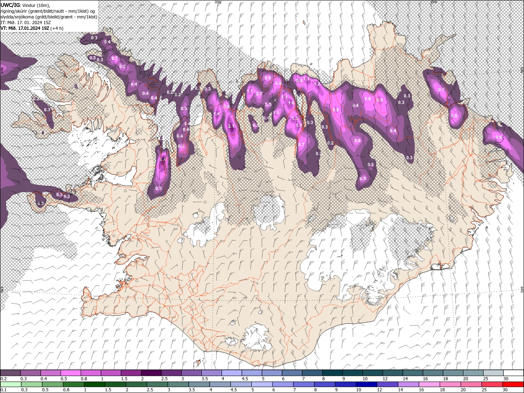Select the red-pink 25 swatch in the lower legend

(492, 384)
